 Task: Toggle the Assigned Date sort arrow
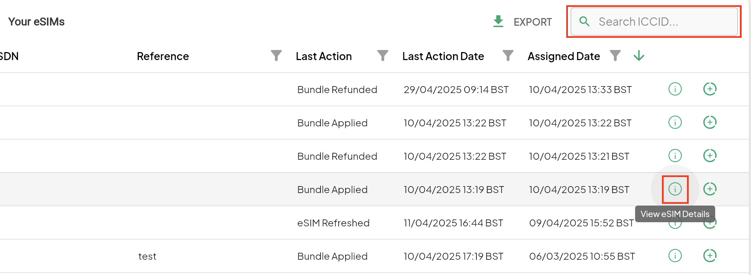coord(639,56)
